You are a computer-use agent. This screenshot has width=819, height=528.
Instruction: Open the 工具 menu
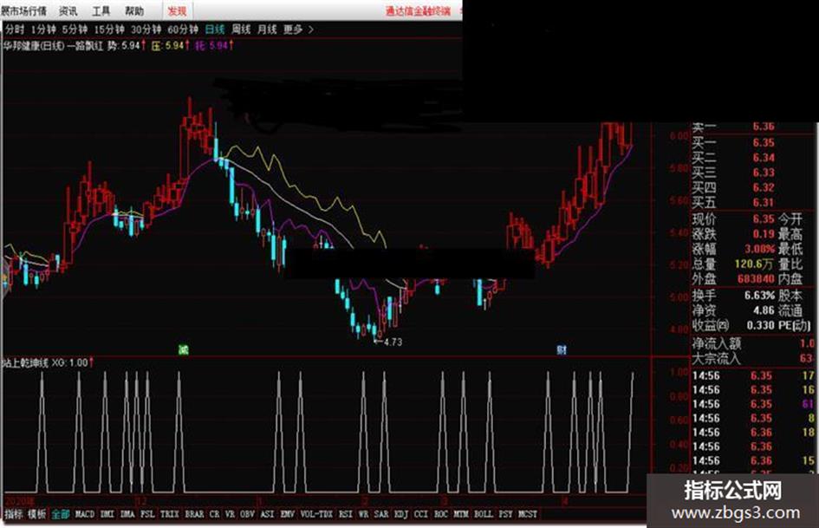tap(101, 10)
